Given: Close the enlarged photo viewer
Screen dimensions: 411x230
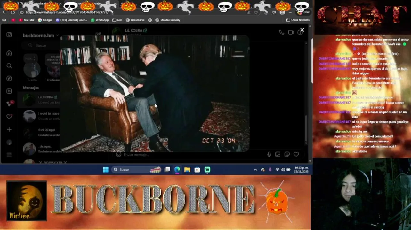Looking at the screenshot, I should click(x=302, y=30).
